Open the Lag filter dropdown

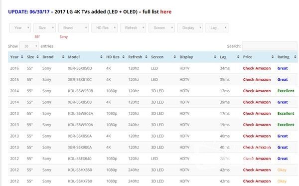(x=217, y=28)
